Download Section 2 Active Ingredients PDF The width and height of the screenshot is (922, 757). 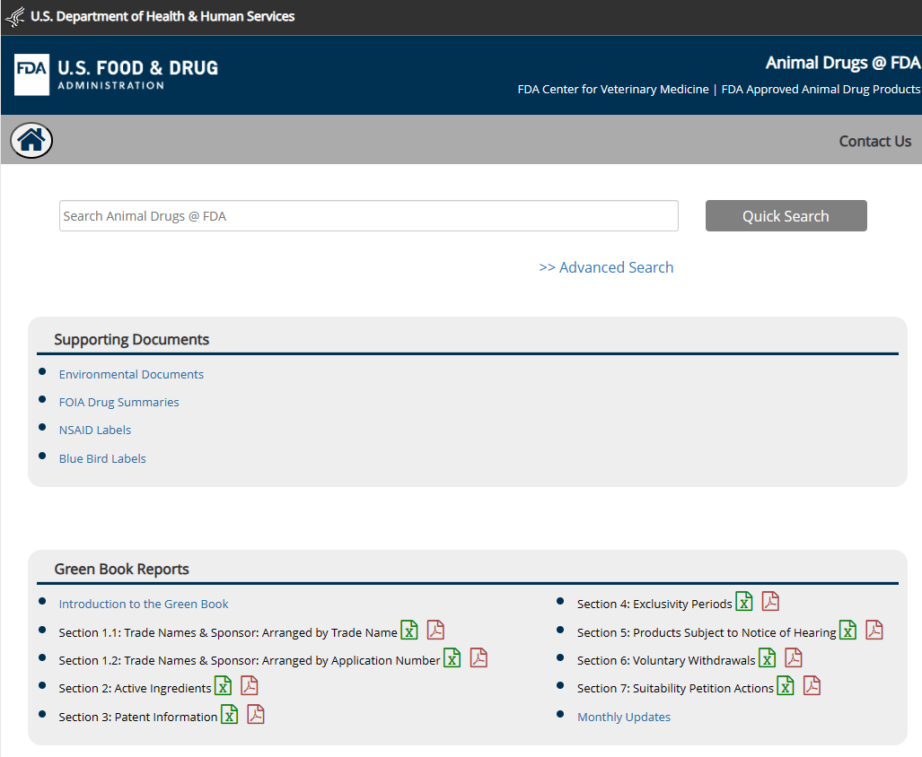point(250,685)
